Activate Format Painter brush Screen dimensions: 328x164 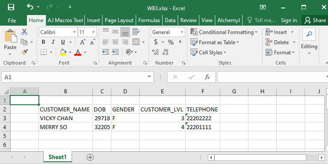(24, 52)
